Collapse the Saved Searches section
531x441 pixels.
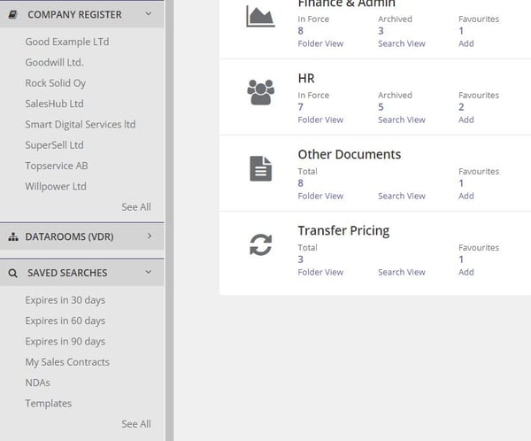[x=149, y=273]
